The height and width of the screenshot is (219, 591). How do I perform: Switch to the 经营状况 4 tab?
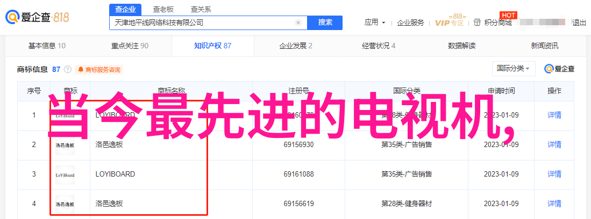[379, 46]
